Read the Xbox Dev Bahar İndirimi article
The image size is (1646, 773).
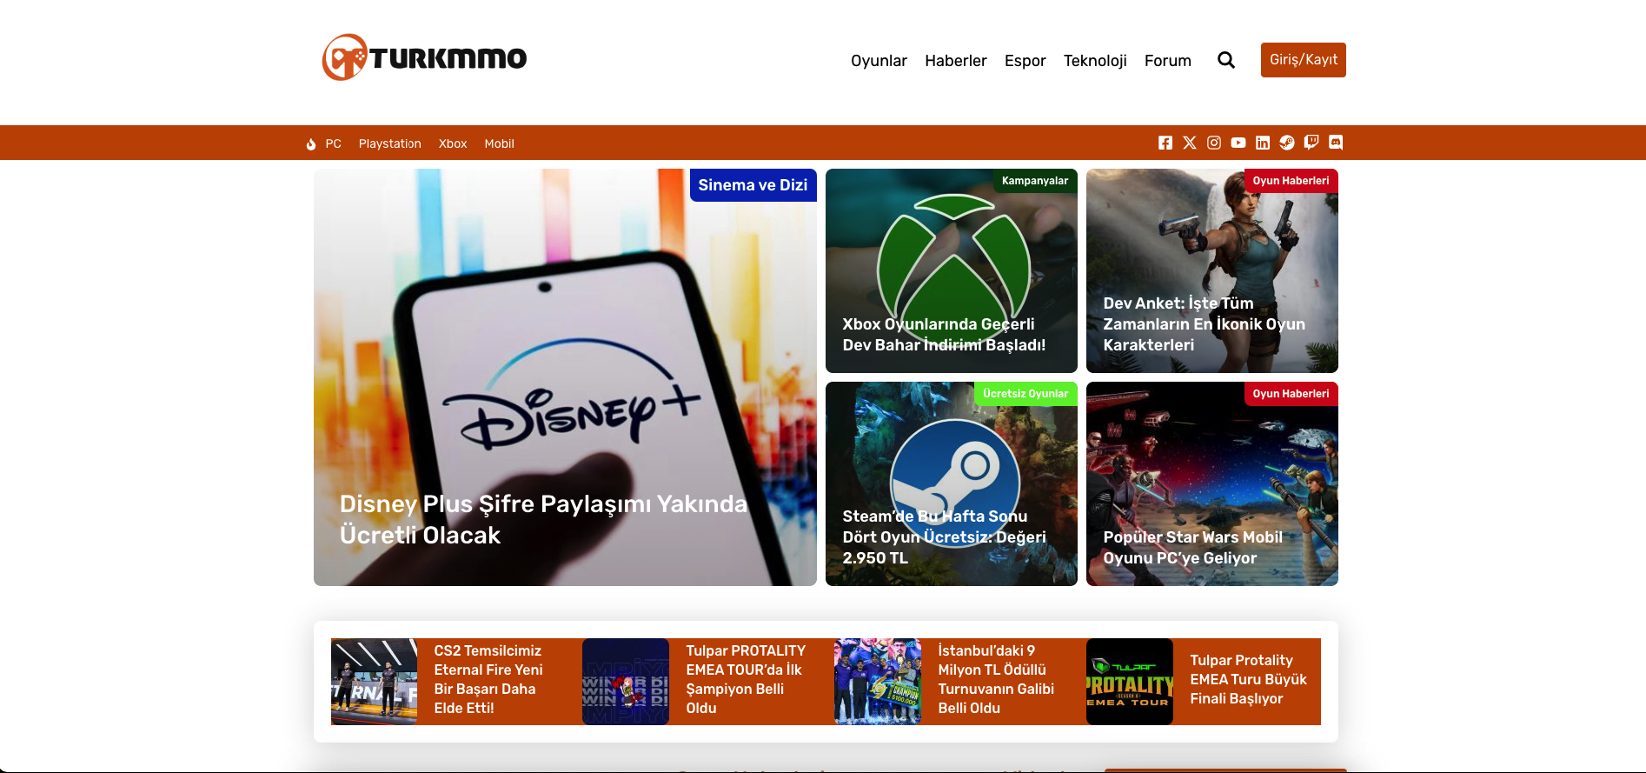[x=944, y=335]
